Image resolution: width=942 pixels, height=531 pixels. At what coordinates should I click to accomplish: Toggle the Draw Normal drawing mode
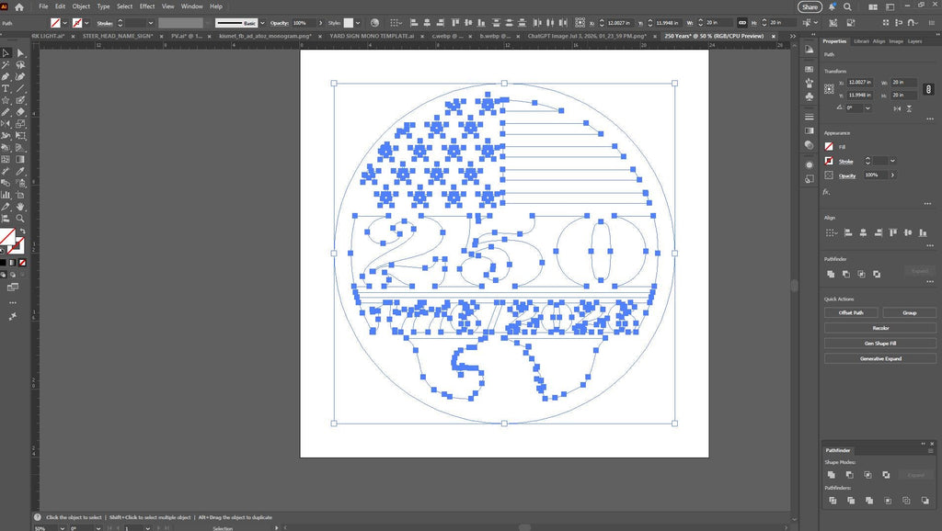3,274
